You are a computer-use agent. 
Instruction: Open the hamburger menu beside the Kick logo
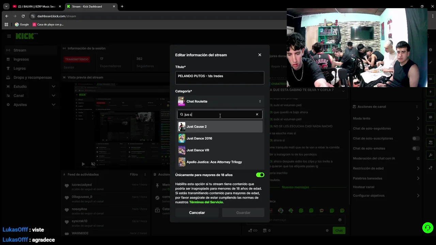9,36
